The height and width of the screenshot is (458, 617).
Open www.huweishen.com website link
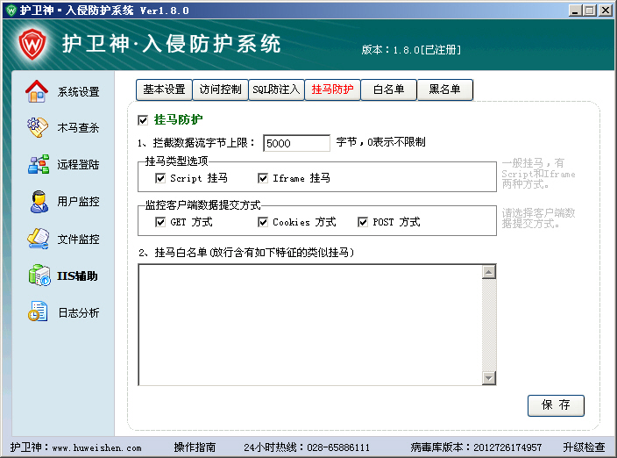(x=96, y=448)
